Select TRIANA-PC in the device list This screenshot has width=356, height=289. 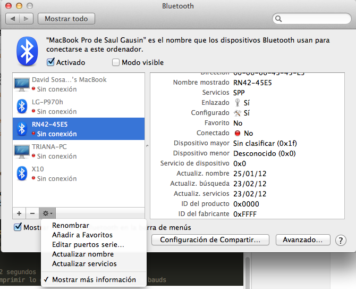click(x=79, y=151)
